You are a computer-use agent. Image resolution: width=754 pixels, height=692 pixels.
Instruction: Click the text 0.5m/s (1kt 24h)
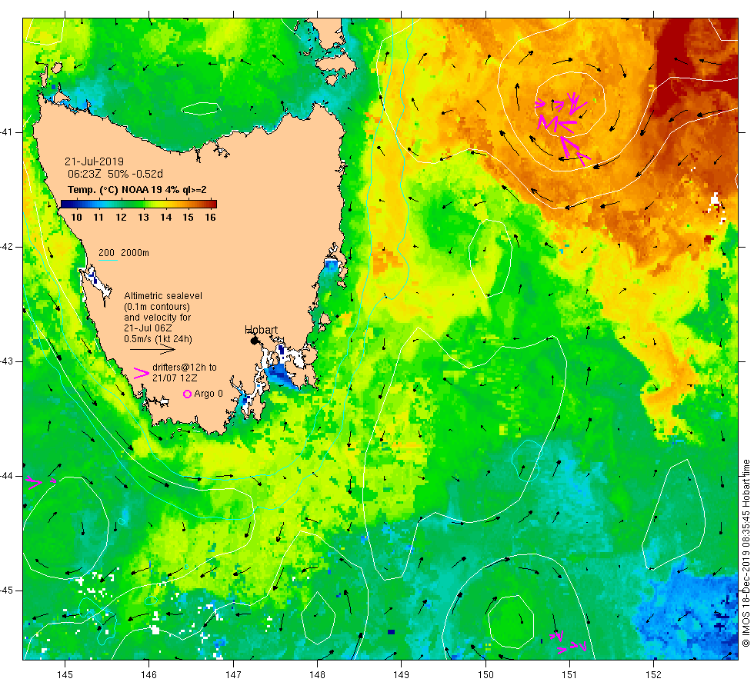(x=158, y=339)
